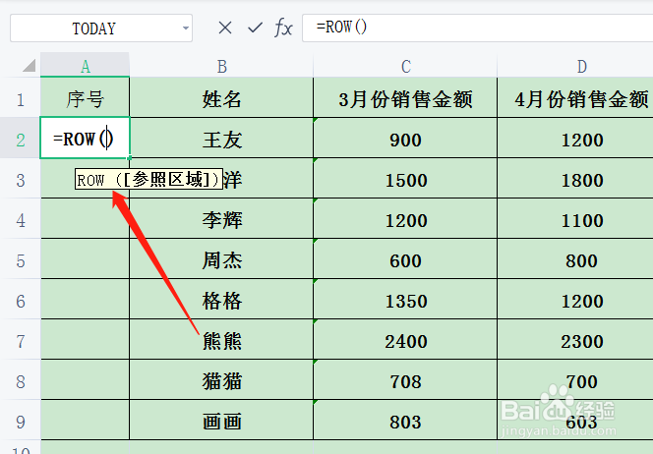Select March sales cell 600
Image resolution: width=653 pixels, height=454 pixels.
(405, 260)
